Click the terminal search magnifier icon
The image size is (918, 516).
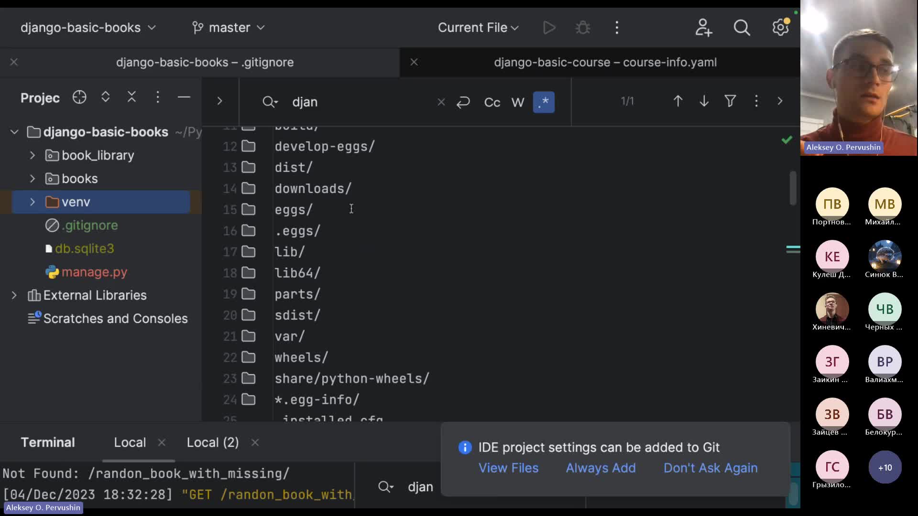(386, 487)
